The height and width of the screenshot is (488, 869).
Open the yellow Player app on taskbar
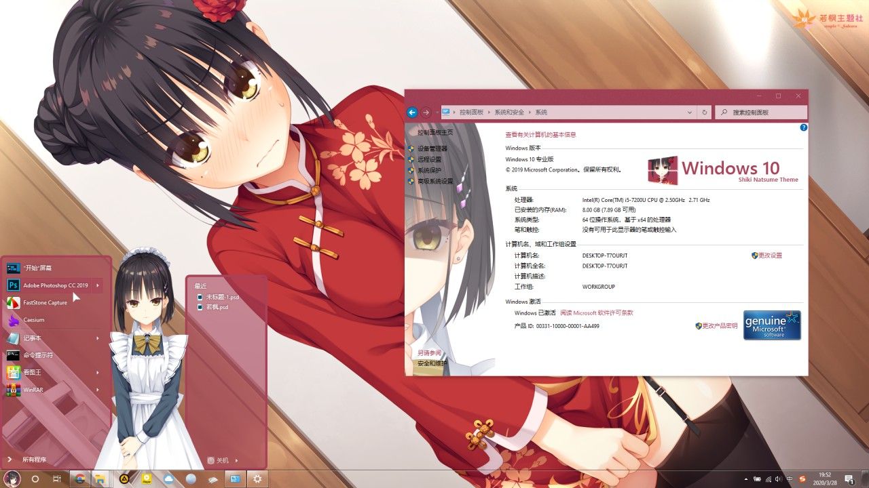[146, 479]
